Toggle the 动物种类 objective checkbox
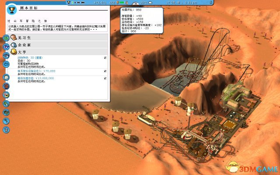280x175 pixels. (x=105, y=58)
